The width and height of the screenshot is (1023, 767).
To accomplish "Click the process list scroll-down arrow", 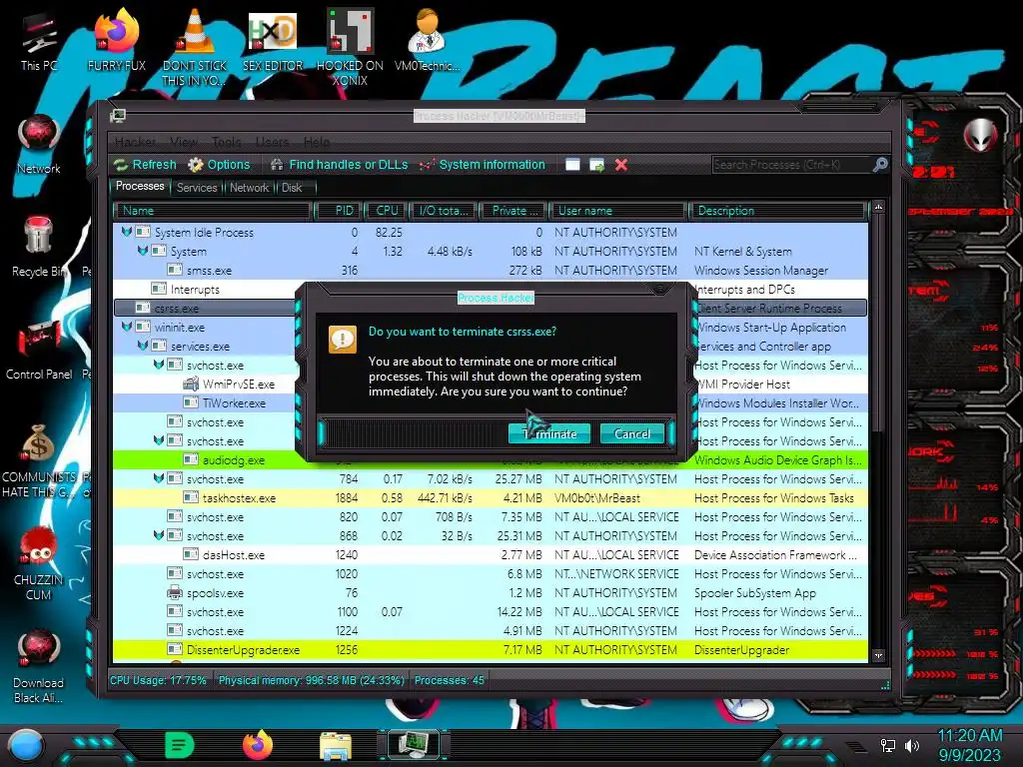I will [x=878, y=655].
